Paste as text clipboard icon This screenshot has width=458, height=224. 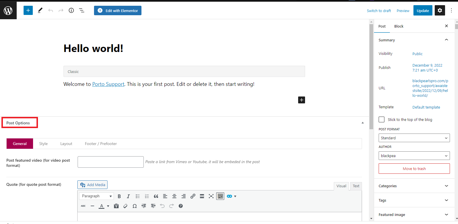(116, 206)
